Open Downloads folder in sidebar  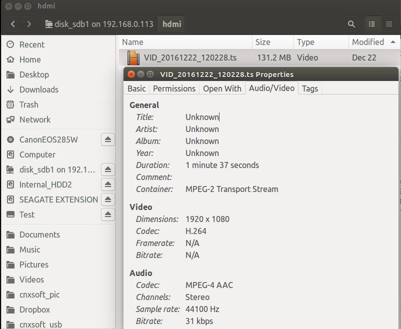point(39,89)
